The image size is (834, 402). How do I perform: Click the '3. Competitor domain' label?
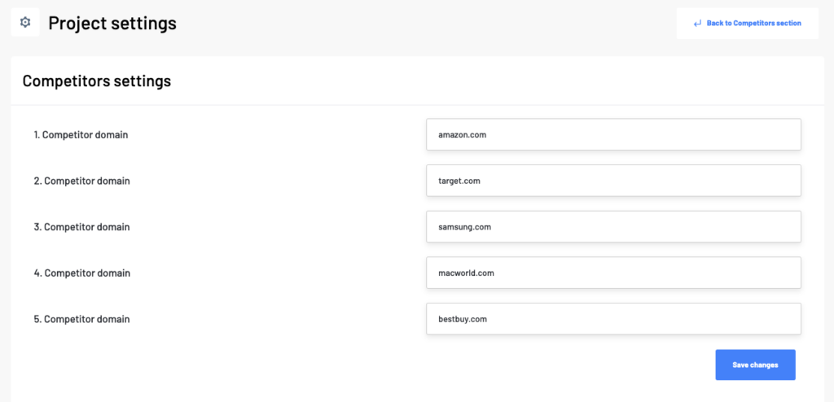coord(82,227)
